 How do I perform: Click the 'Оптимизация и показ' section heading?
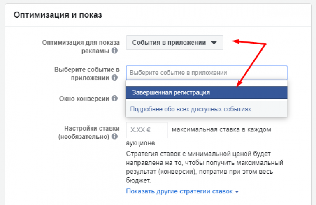(x=58, y=15)
